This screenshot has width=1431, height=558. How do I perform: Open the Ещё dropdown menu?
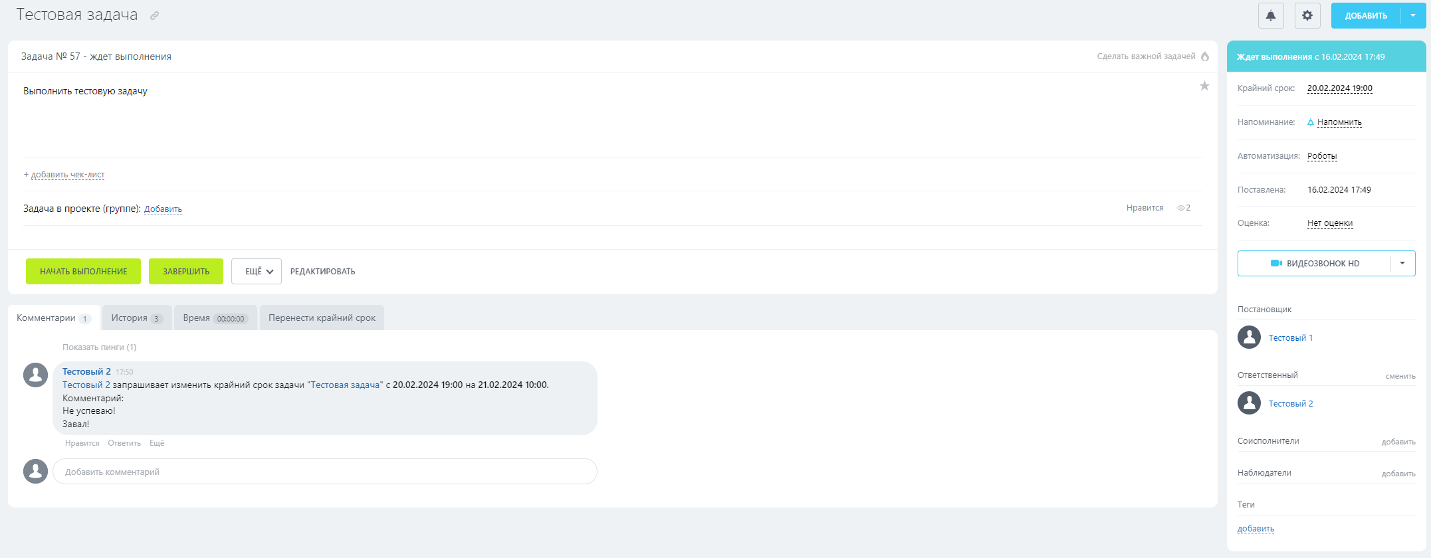click(257, 271)
